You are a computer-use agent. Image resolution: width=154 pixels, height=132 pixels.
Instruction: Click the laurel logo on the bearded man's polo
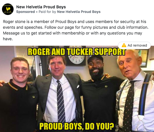[106, 86]
